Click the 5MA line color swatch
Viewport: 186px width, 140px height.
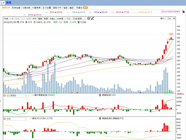46,12
